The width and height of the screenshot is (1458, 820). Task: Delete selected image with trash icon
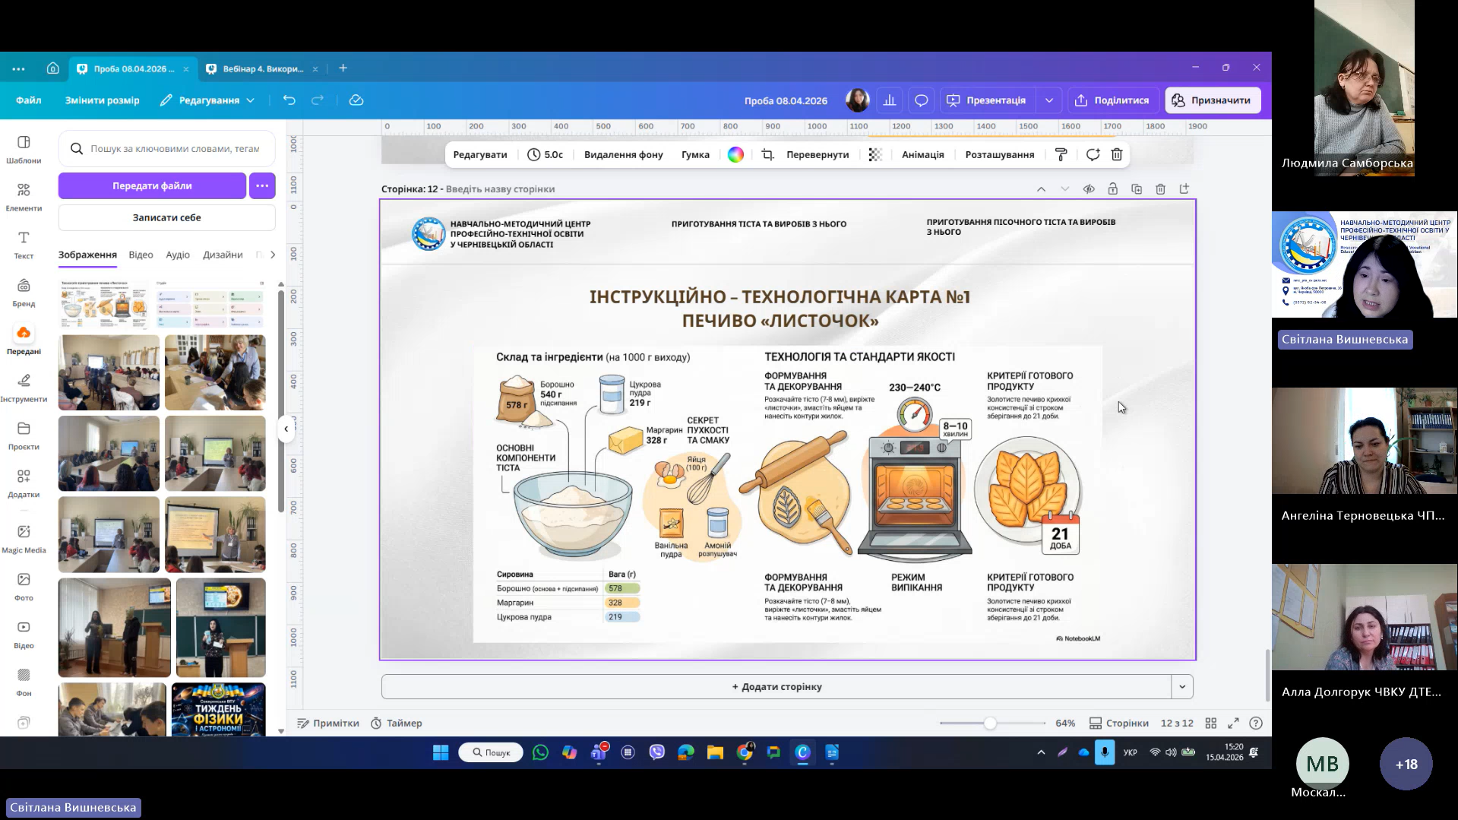[1116, 155]
